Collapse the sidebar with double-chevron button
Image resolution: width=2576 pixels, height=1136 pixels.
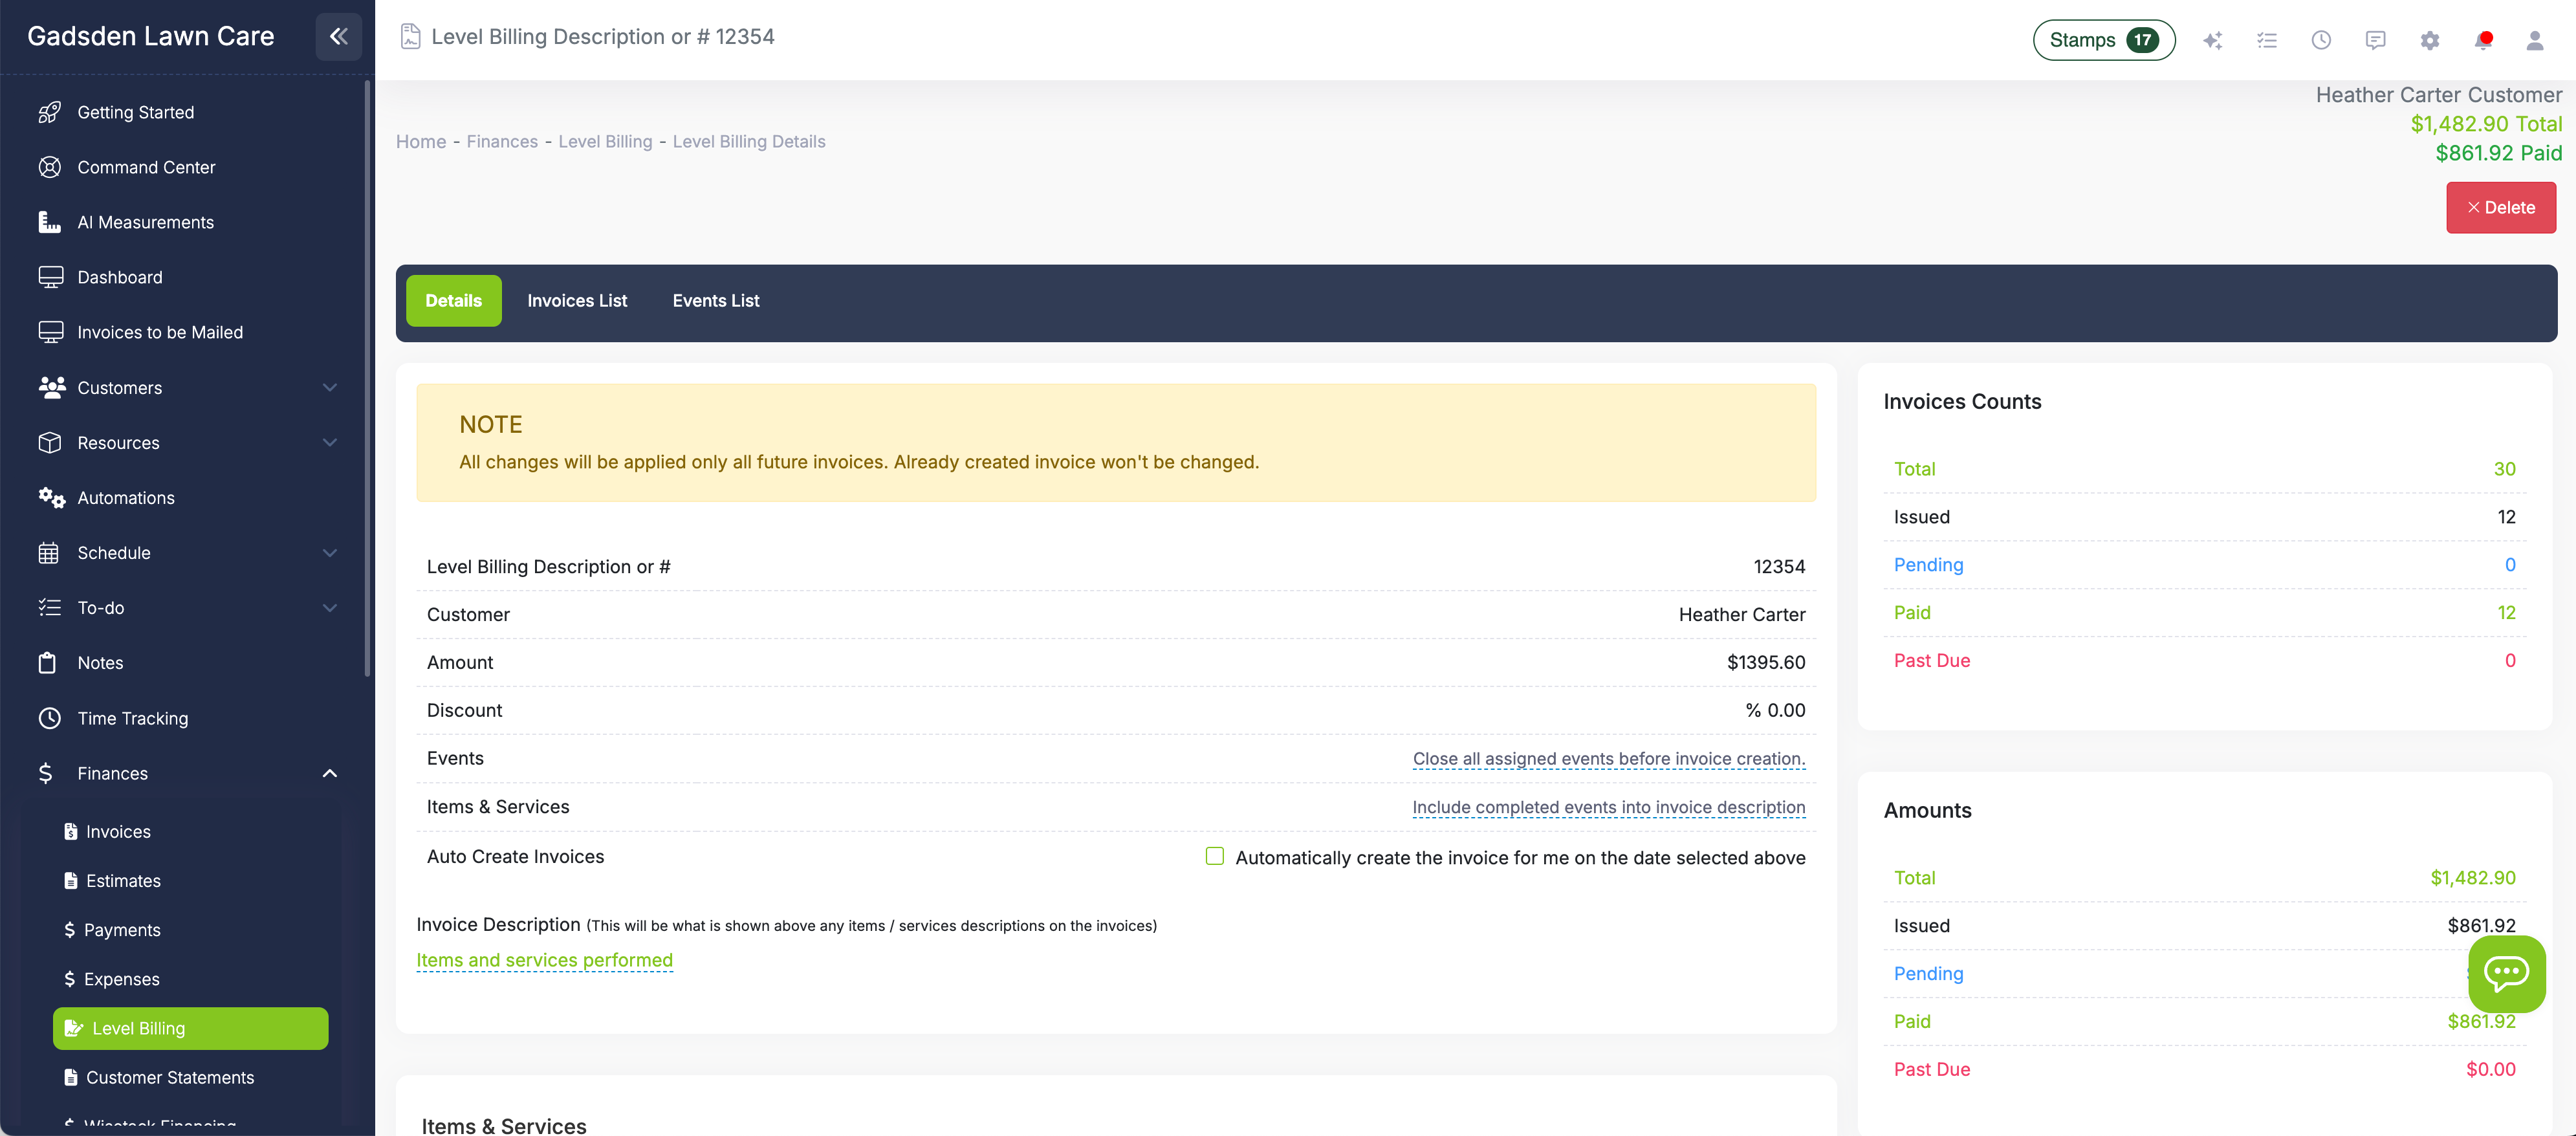[x=339, y=36]
